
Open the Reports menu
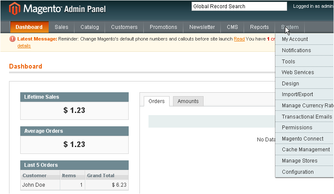(259, 27)
